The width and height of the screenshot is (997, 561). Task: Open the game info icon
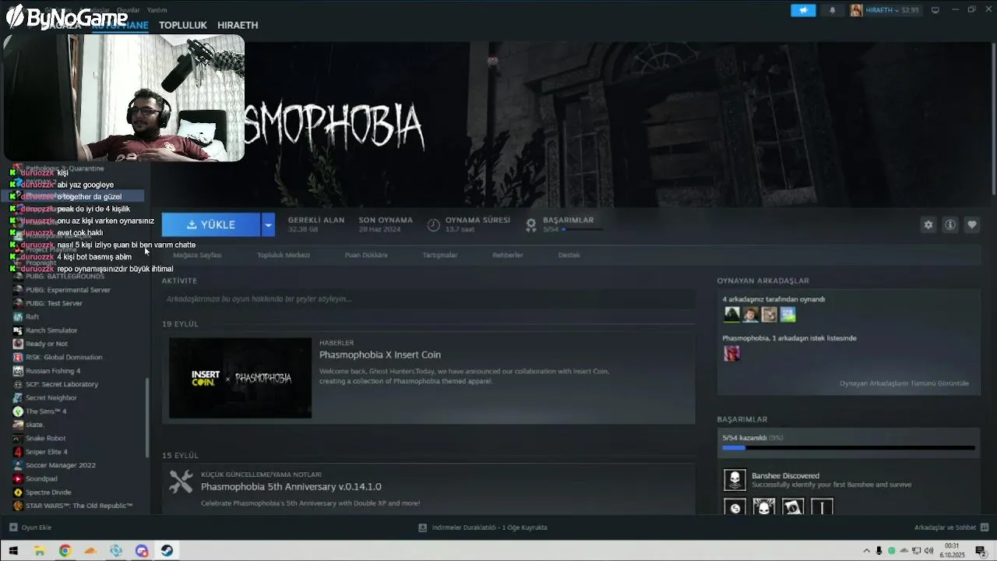coord(950,224)
